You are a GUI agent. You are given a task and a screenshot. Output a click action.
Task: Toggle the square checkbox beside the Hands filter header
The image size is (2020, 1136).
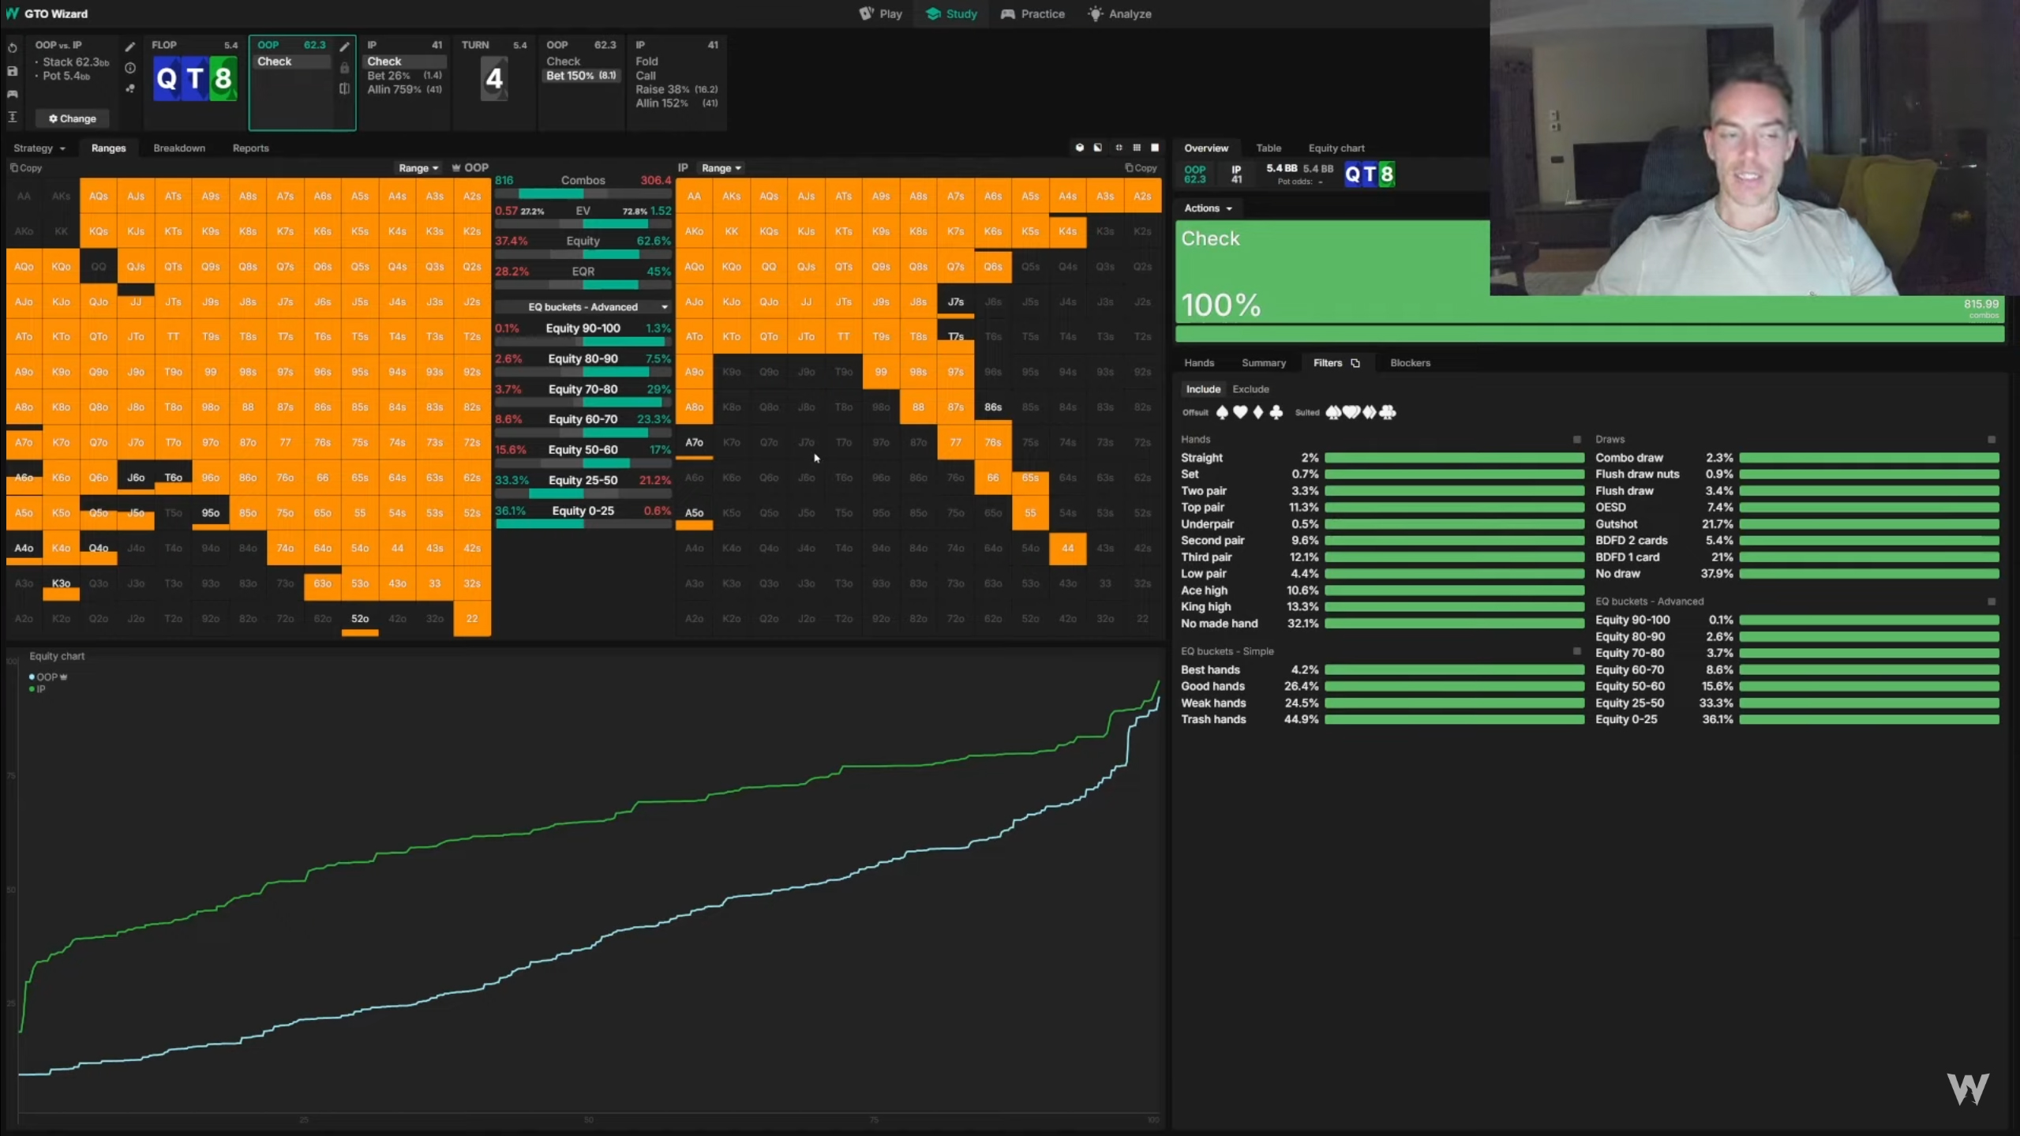coord(1576,440)
